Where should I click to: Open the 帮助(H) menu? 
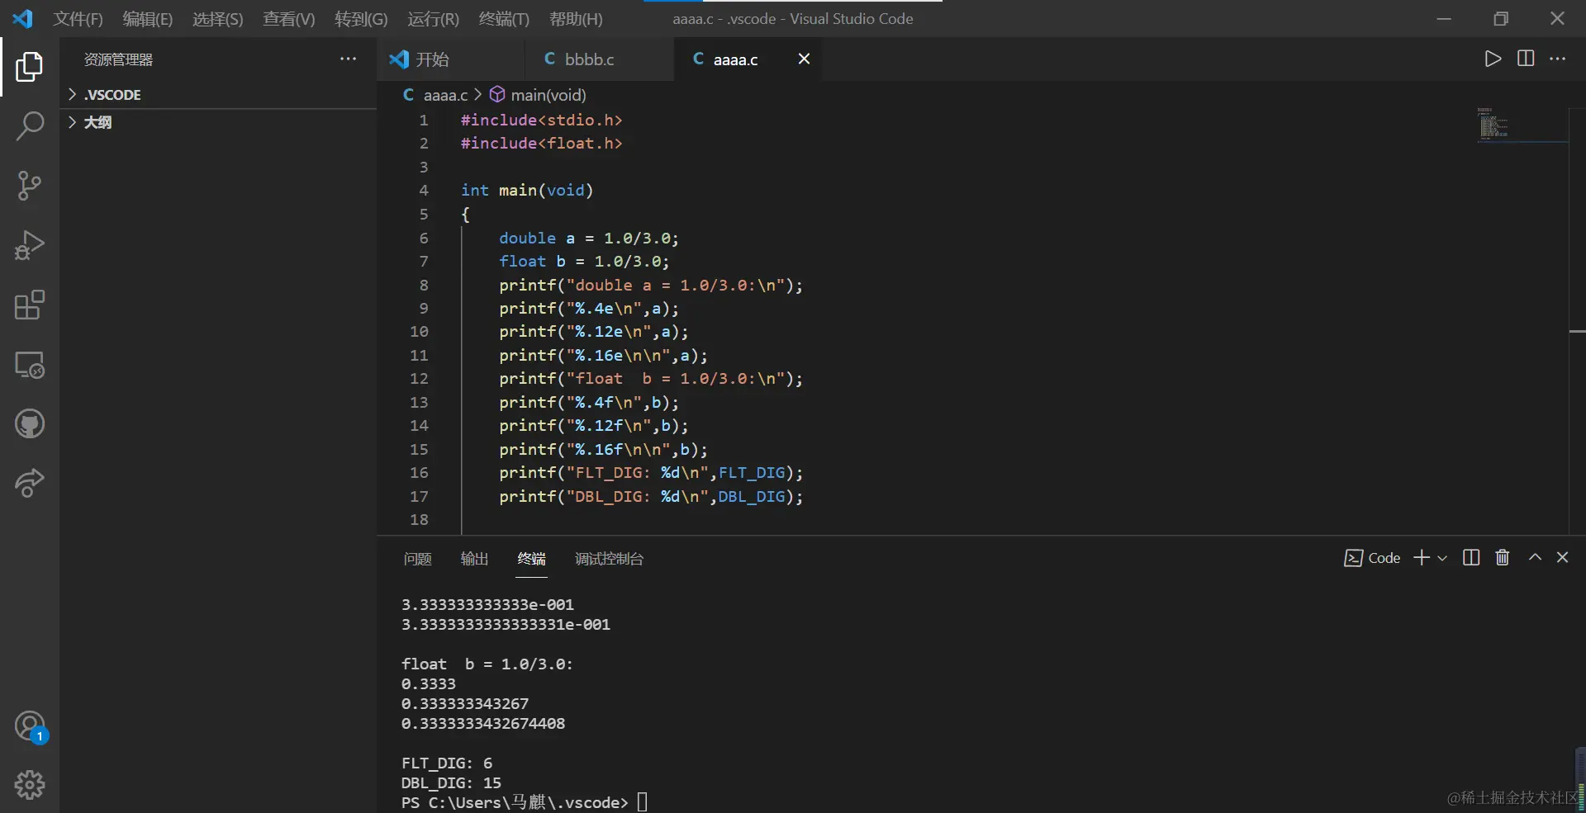pos(576,19)
